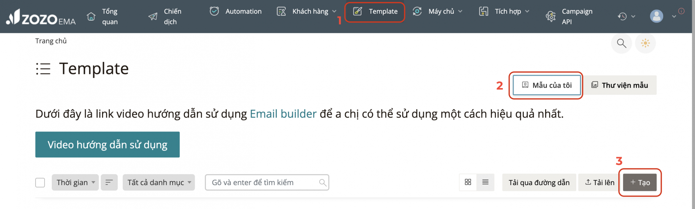Click the Template pencil edit icon
695x209 pixels.
point(357,11)
